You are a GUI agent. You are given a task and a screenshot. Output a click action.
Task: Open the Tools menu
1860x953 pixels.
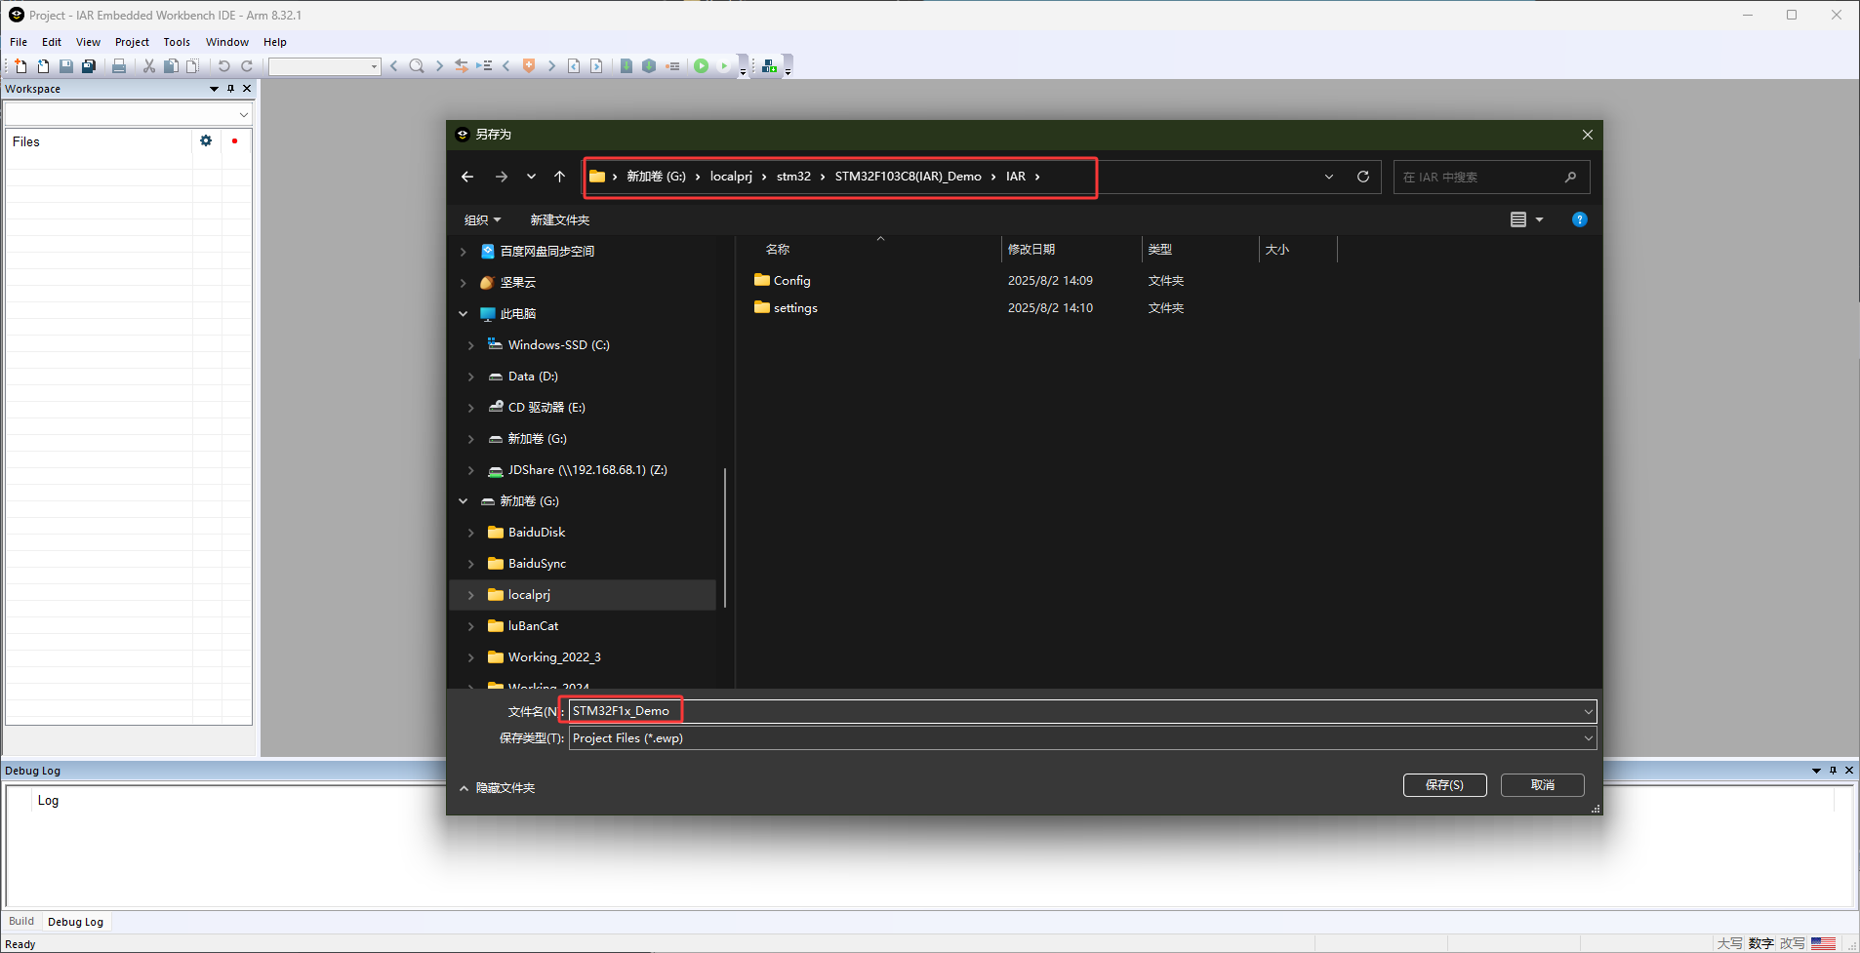(x=177, y=42)
